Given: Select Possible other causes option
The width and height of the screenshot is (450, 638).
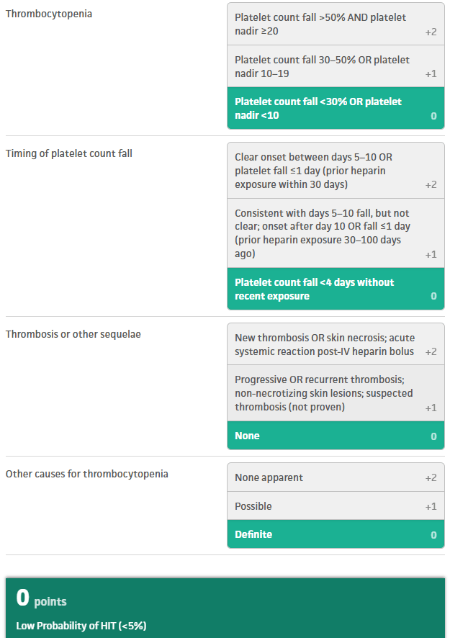Looking at the screenshot, I should pyautogui.click(x=336, y=506).
